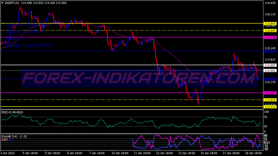Click the 113.472 yellow price label
The width and height of the screenshot is (278, 156).
tap(270, 107)
